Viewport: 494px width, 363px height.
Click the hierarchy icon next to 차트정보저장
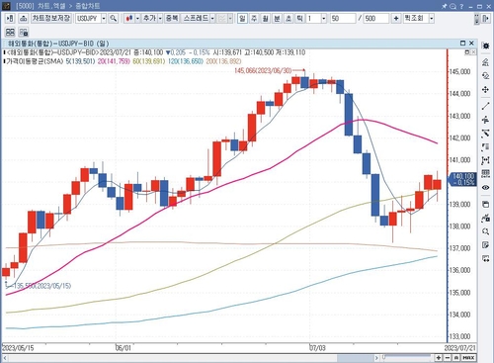point(23,18)
